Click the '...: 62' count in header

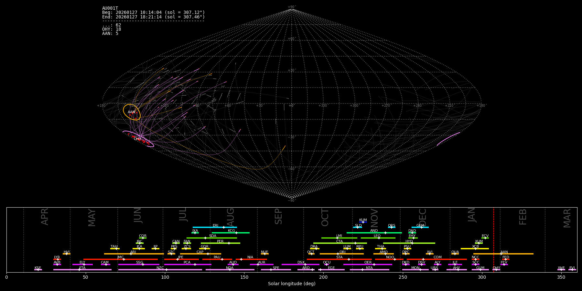[112, 25]
